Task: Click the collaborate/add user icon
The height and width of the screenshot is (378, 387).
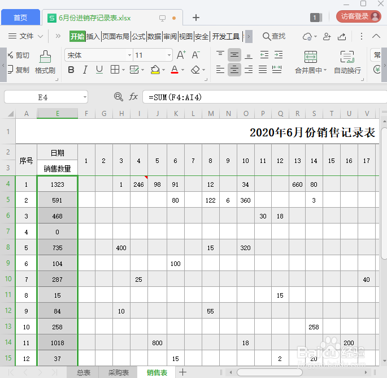Action: [327, 37]
